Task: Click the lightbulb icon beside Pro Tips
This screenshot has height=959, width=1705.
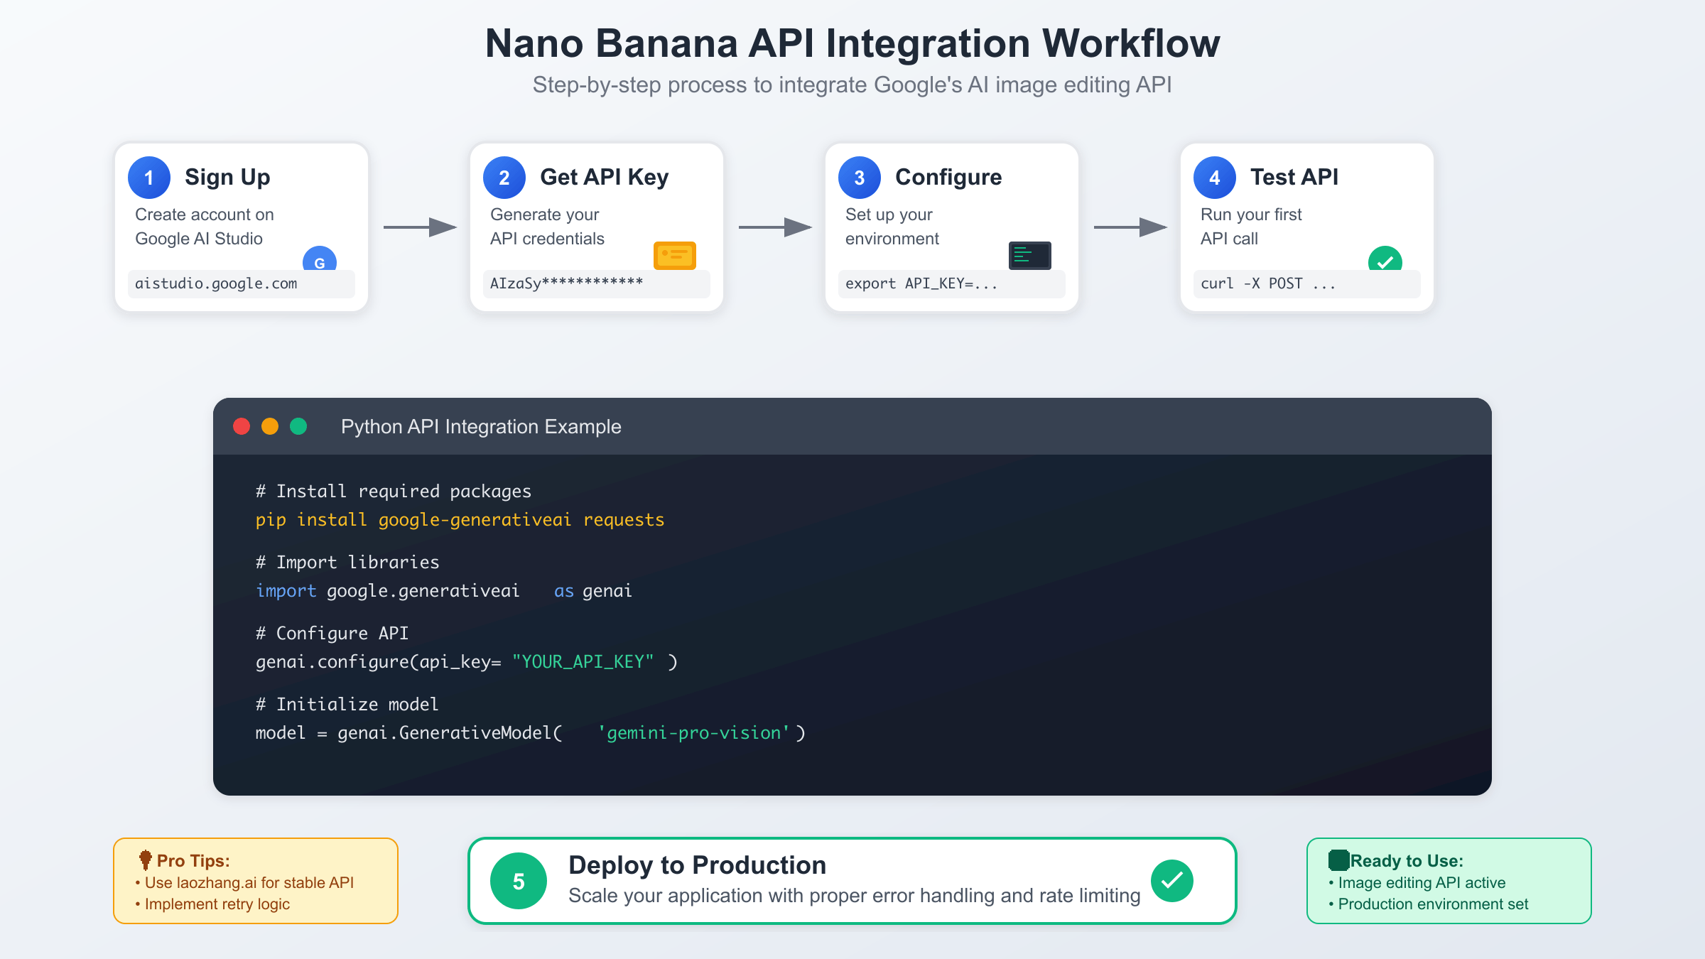Action: coord(146,860)
